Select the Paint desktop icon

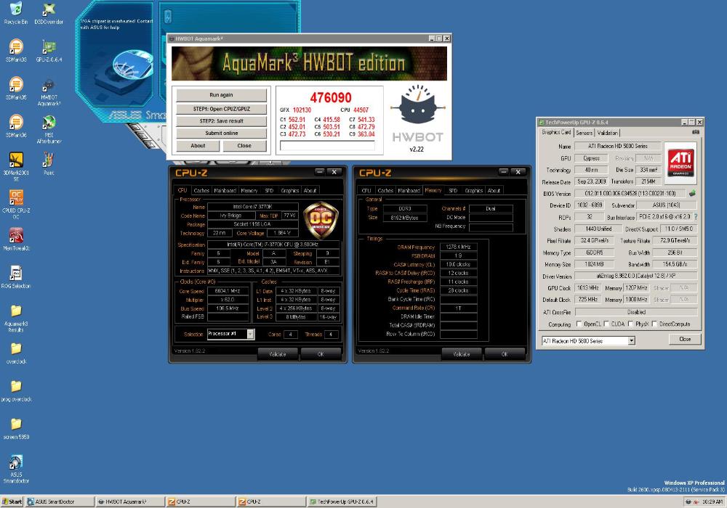pos(49,163)
